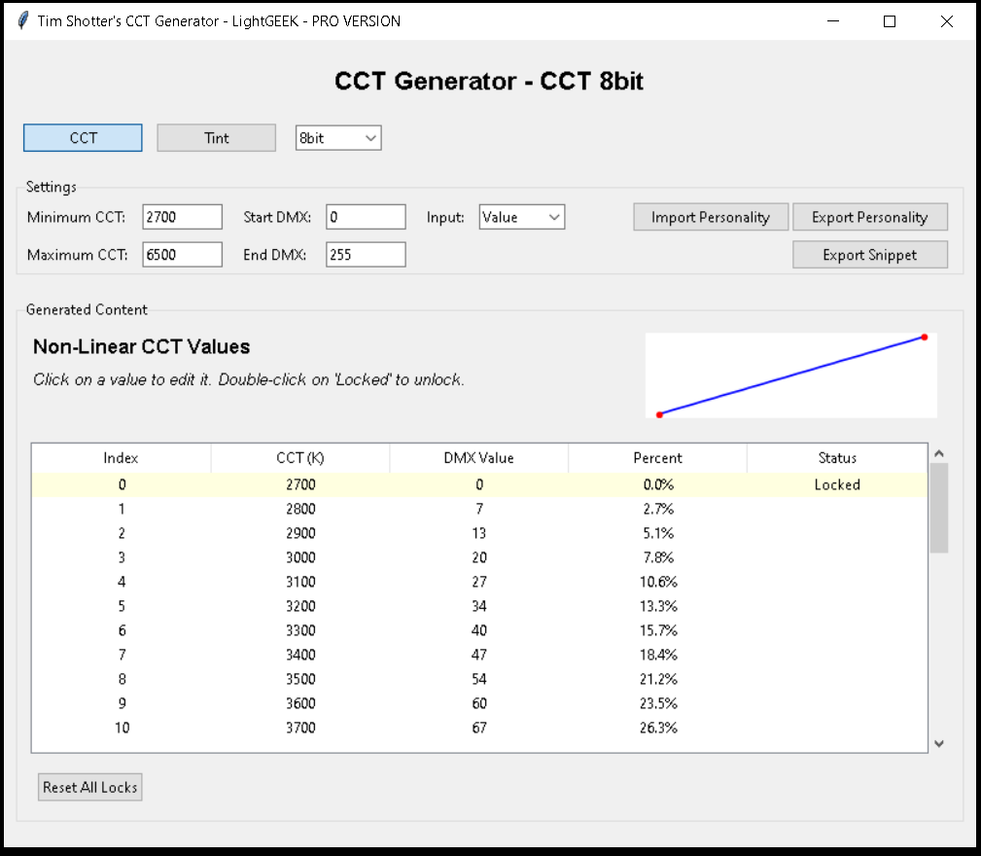The width and height of the screenshot is (981, 856).
Task: Focus the End DMX field
Action: tap(365, 255)
